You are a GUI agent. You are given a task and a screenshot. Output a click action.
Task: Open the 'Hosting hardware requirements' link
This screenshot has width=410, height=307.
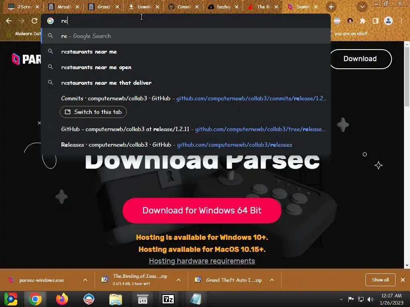pos(202,261)
